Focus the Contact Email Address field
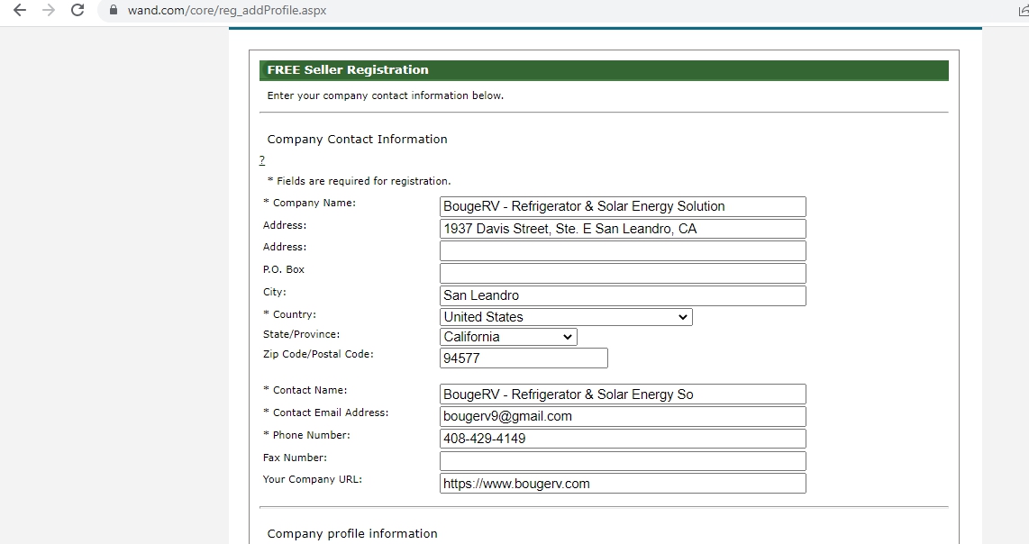 (x=622, y=416)
